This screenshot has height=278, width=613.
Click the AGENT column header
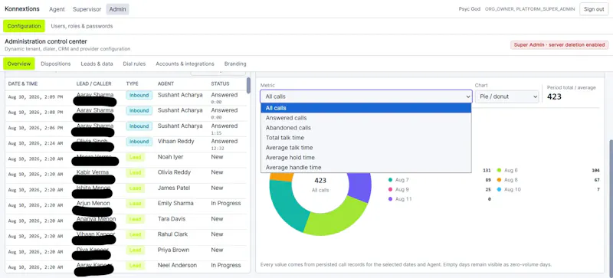[166, 83]
